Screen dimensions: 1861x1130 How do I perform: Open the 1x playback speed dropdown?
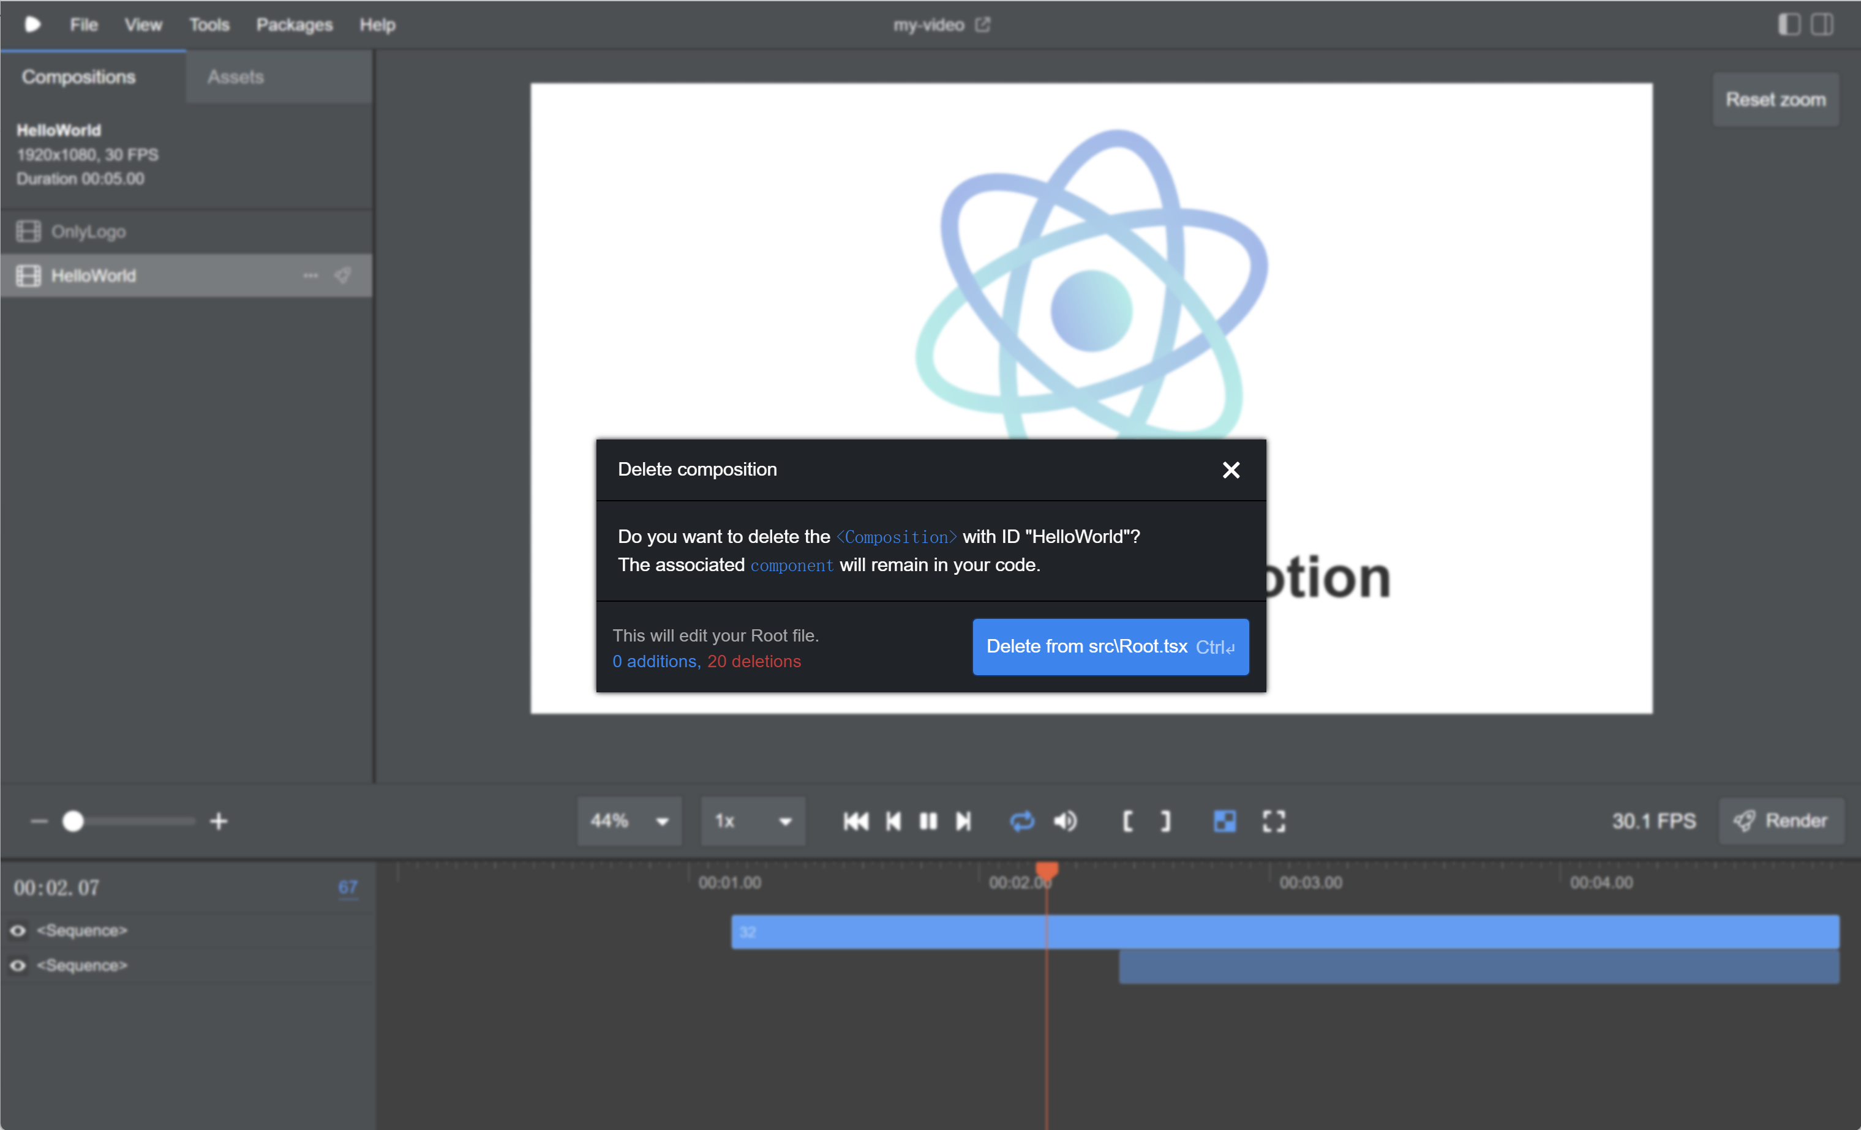pos(752,820)
